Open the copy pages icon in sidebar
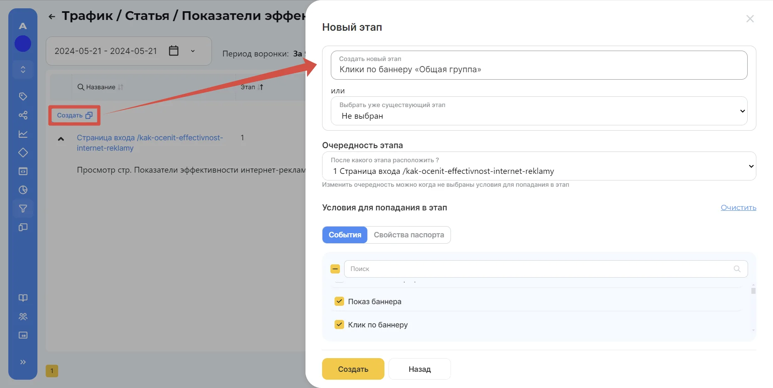773x388 pixels. pos(23,227)
